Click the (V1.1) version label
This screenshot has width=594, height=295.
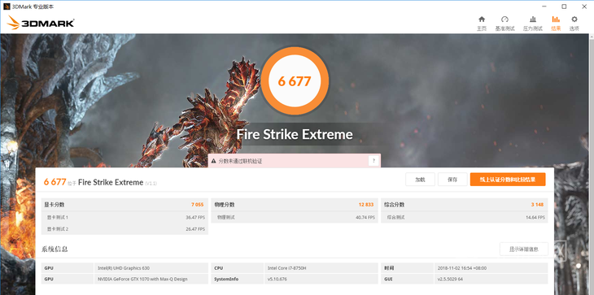click(151, 184)
